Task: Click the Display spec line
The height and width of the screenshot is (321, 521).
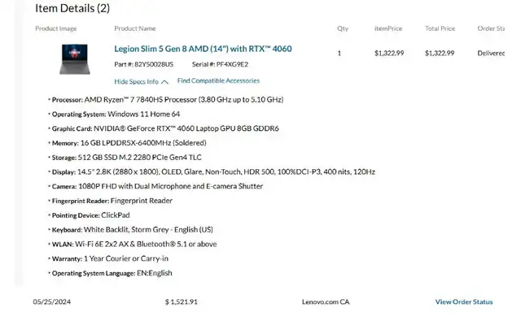Action: (x=213, y=171)
